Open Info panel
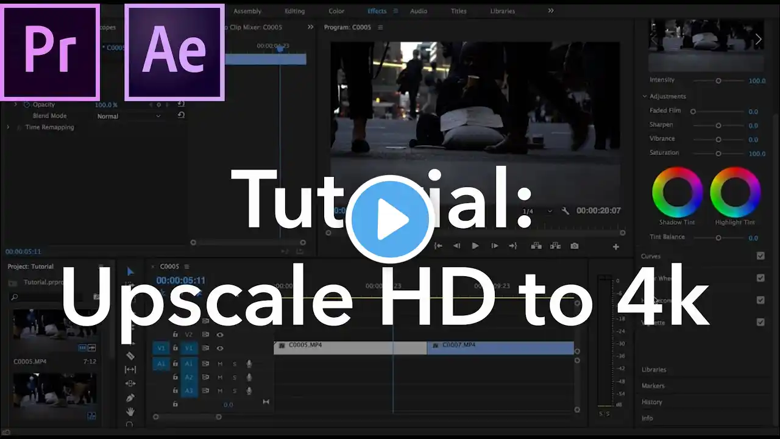 pos(647,418)
